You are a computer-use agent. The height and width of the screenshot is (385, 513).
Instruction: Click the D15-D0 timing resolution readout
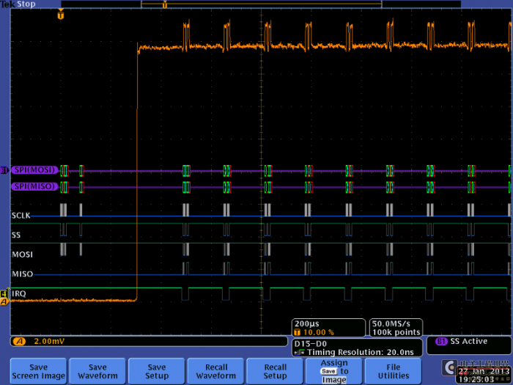[356, 347]
